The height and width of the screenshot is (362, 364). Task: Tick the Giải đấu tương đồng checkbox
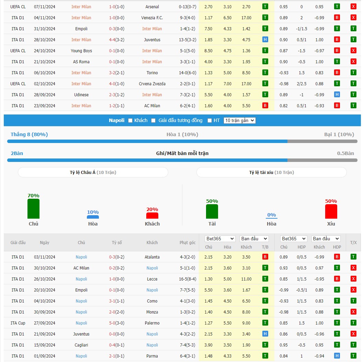[153, 120]
